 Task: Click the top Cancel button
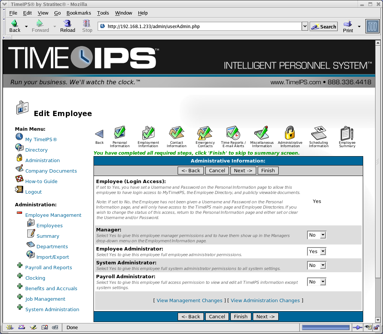tap(217, 170)
